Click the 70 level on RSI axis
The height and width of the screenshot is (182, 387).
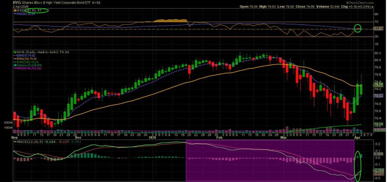(x=376, y=22)
